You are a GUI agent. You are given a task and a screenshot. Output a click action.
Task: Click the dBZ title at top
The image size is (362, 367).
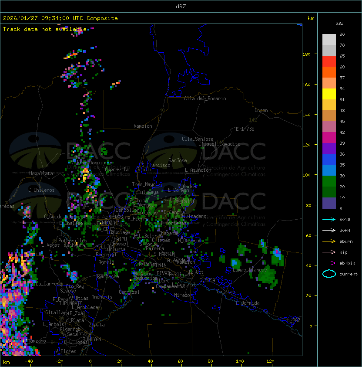click(x=181, y=6)
